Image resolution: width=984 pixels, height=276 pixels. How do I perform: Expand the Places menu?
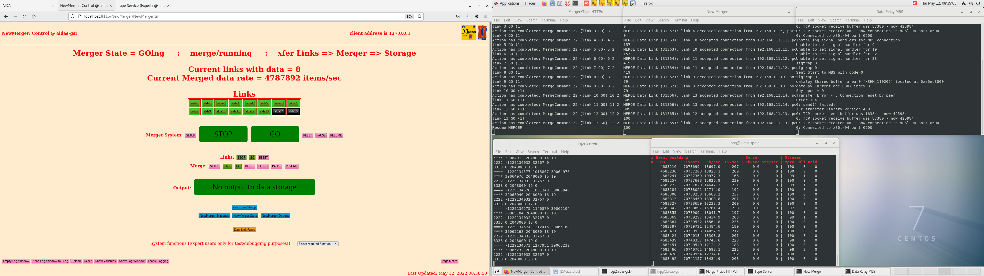[530, 3]
